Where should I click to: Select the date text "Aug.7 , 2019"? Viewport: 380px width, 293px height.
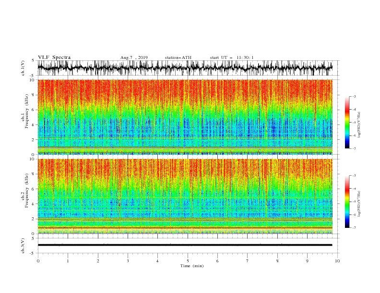pyautogui.click(x=134, y=57)
